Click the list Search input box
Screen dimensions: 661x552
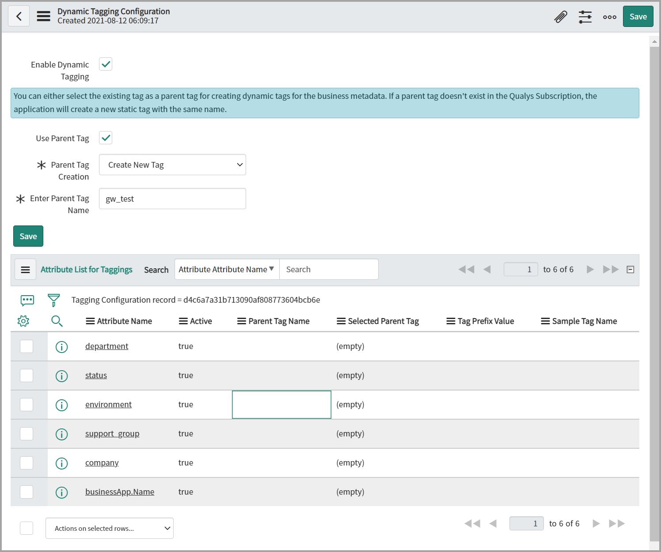click(x=329, y=269)
